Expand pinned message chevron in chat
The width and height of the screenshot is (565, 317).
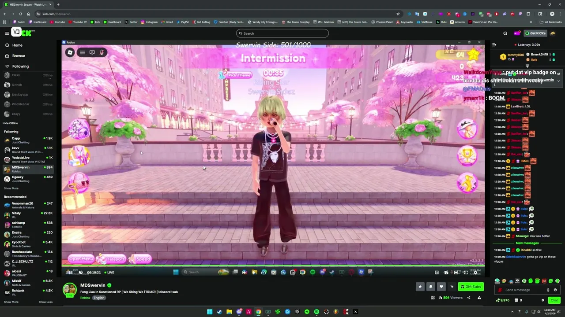[558, 81]
